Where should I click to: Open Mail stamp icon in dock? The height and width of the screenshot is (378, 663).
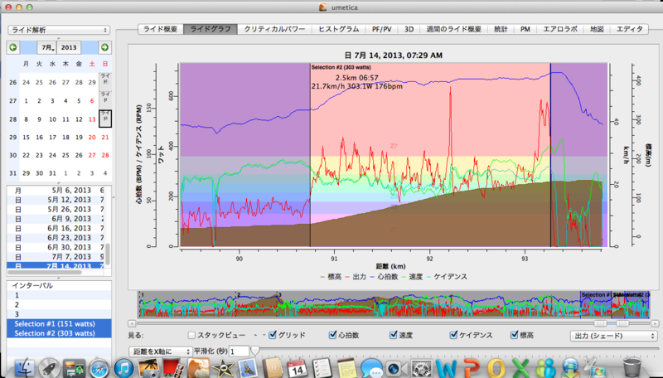(247, 368)
